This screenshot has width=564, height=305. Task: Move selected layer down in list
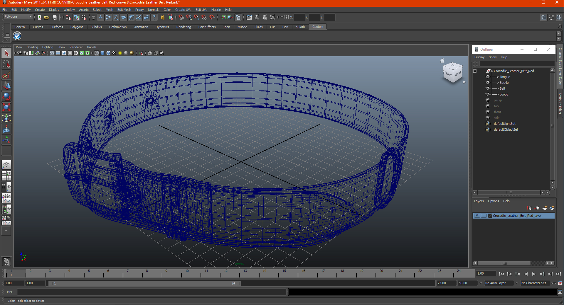[537, 208]
